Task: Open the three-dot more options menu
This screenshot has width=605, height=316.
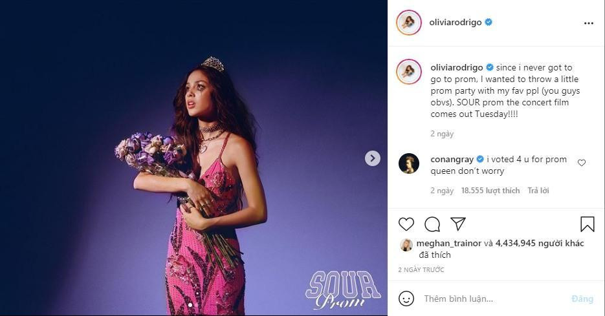Action: click(588, 23)
